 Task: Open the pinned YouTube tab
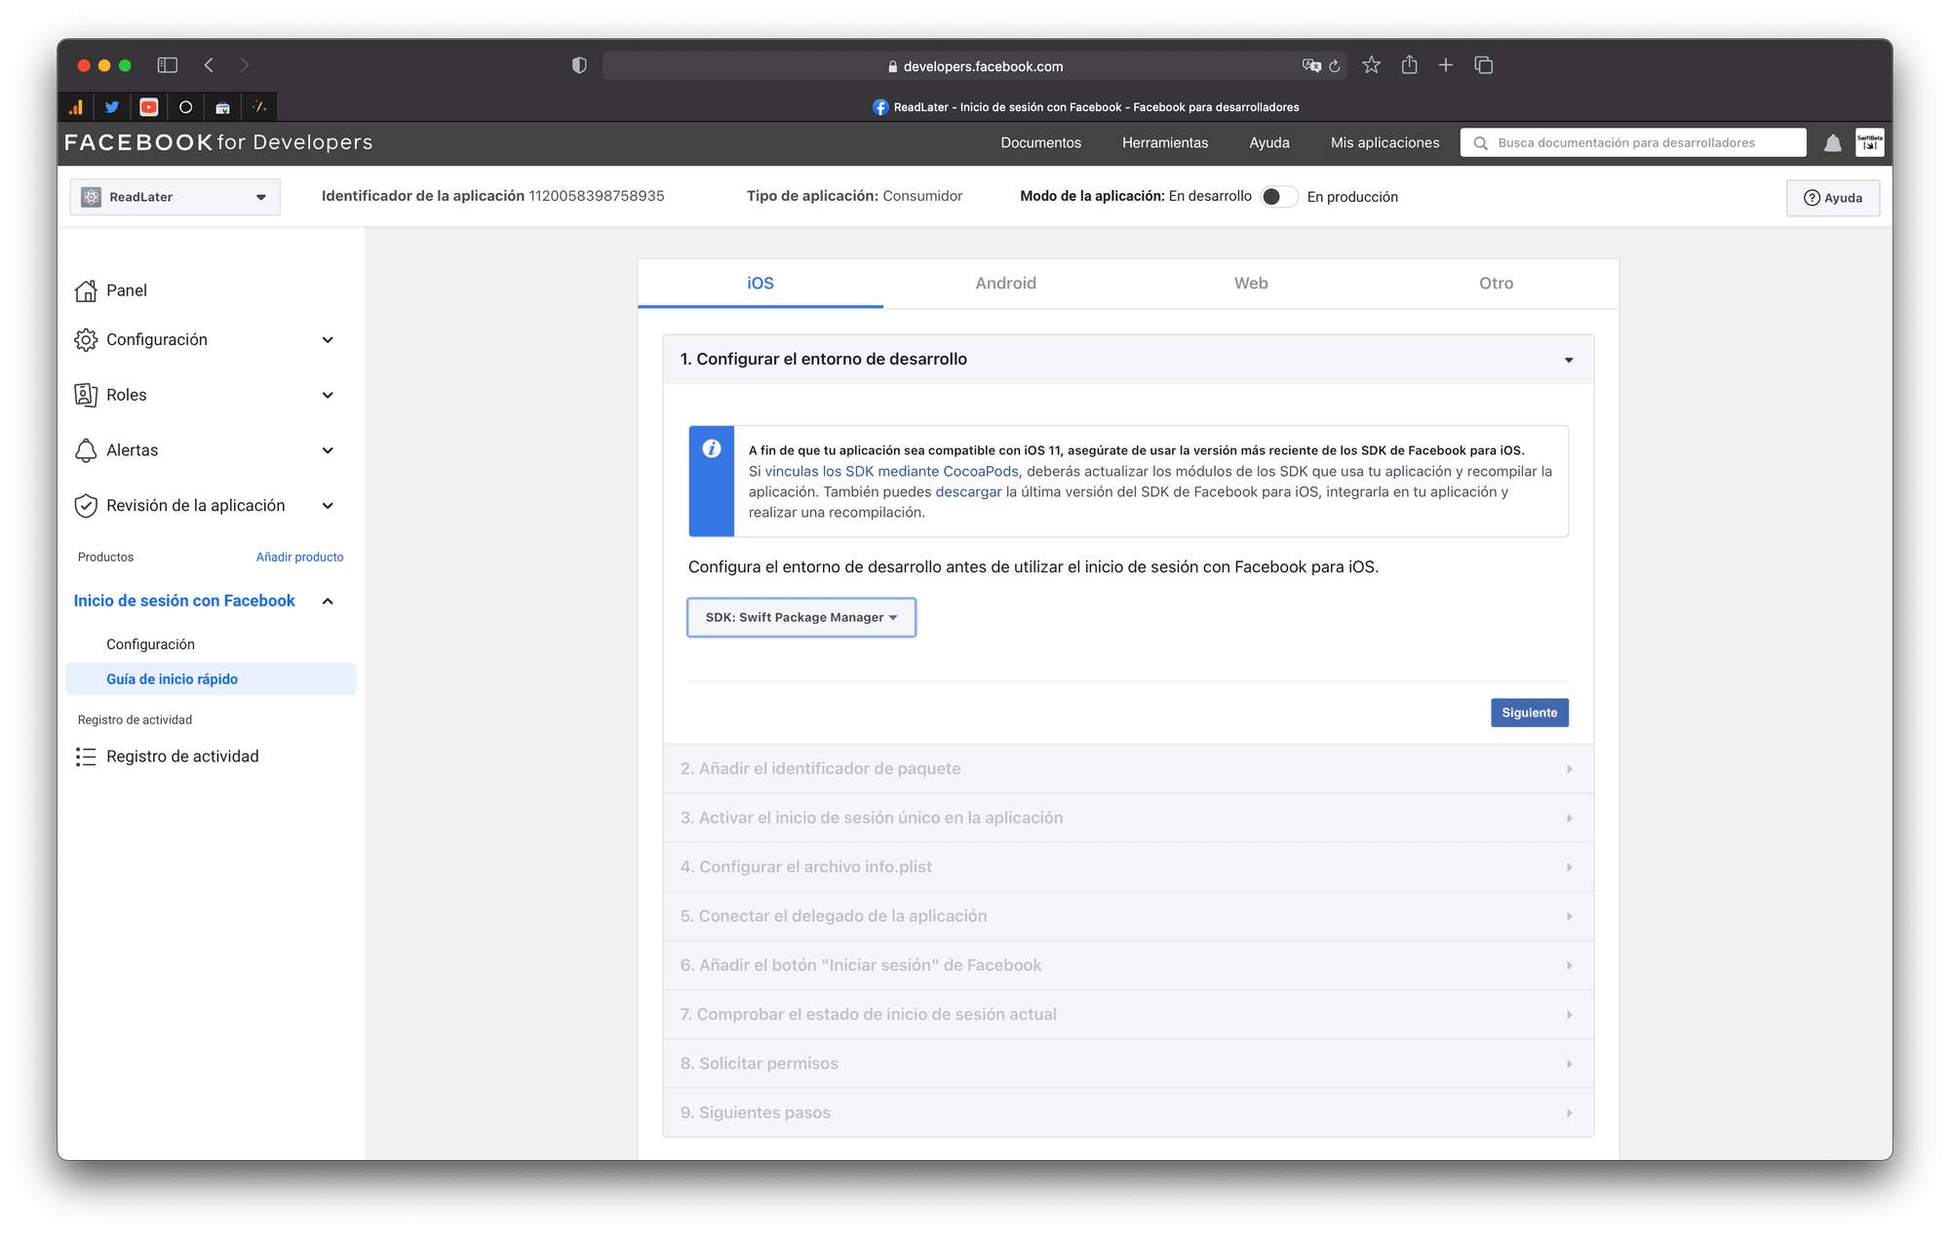click(x=149, y=107)
